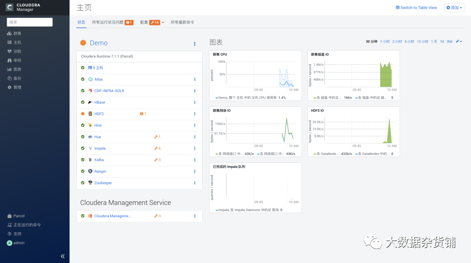Open the Ranger service link
Image resolution: width=471 pixels, height=263 pixels.
[x=100, y=172]
